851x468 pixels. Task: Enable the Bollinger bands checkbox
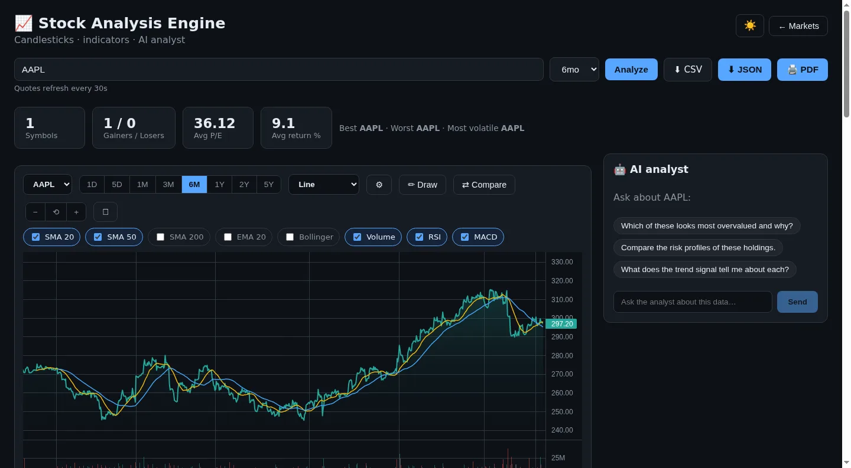coord(290,237)
